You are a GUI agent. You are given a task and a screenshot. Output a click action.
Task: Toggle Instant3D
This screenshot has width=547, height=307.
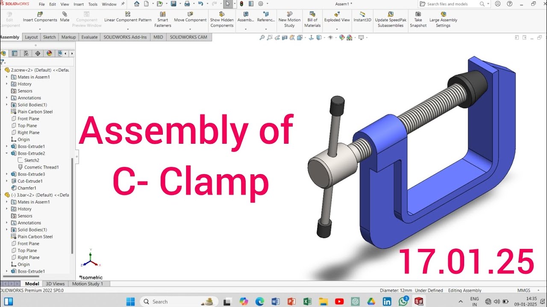tap(362, 17)
